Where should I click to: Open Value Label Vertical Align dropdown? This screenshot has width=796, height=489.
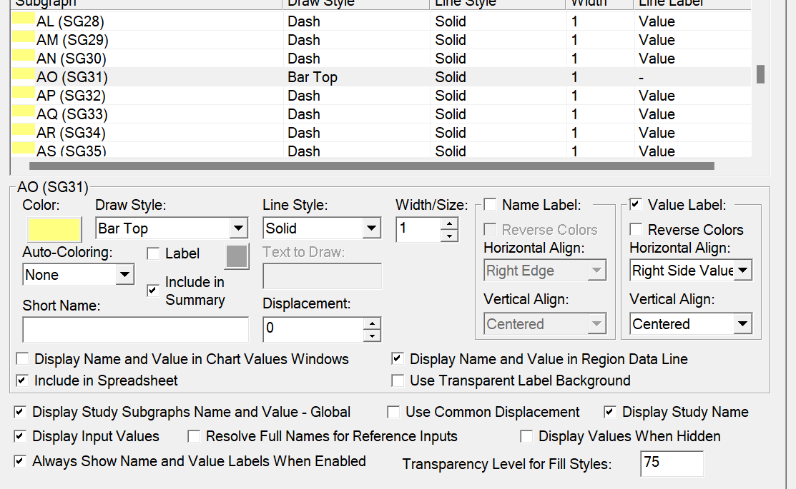click(x=743, y=324)
